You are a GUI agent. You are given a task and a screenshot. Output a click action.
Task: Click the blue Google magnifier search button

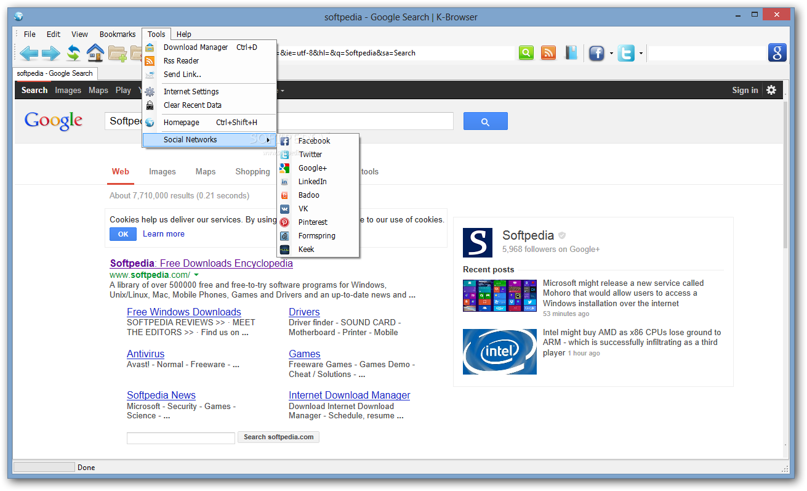(x=486, y=121)
